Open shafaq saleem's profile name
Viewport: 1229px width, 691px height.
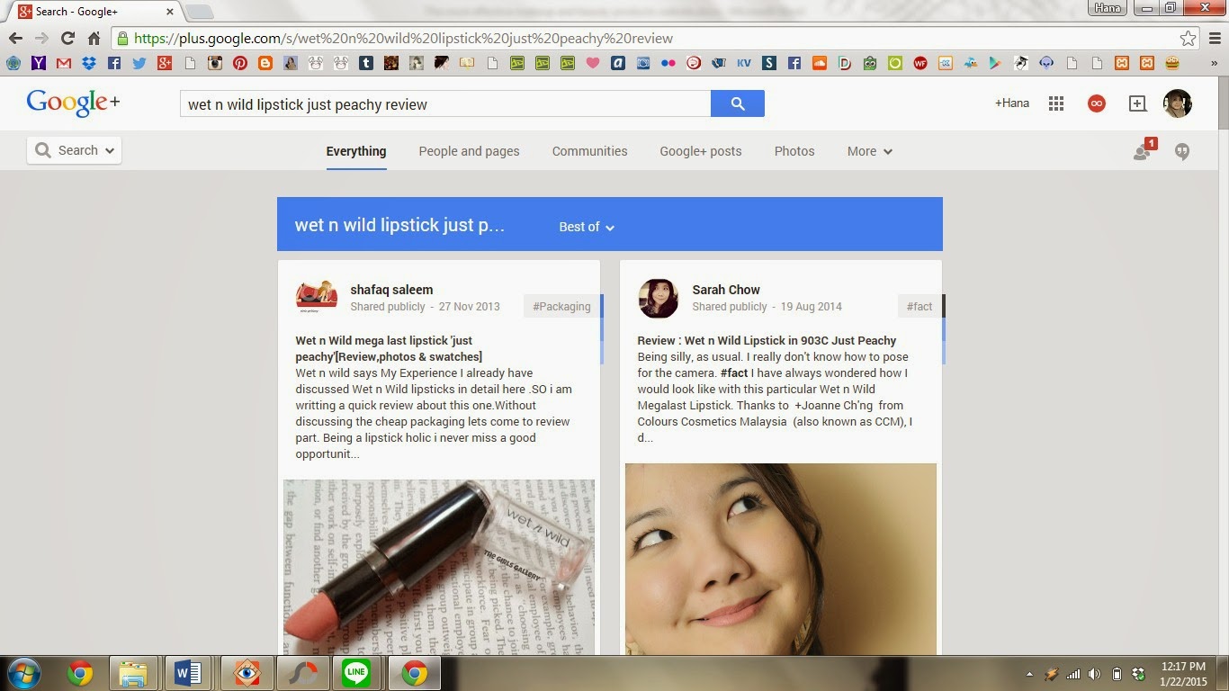pyautogui.click(x=391, y=290)
